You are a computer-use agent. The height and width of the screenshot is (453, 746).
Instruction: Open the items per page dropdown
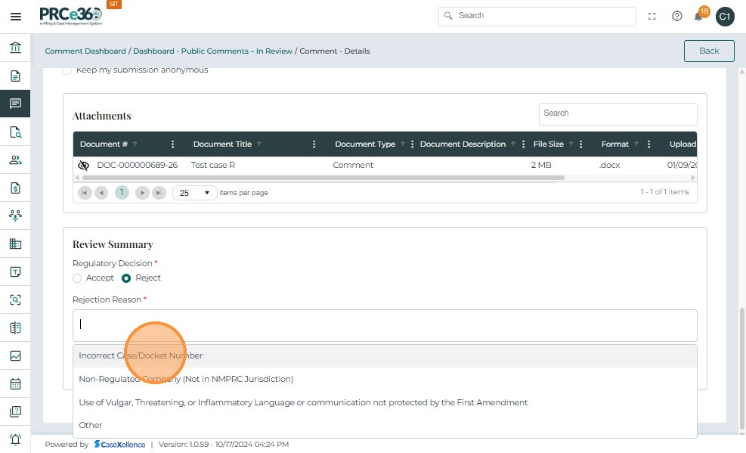[x=194, y=193]
